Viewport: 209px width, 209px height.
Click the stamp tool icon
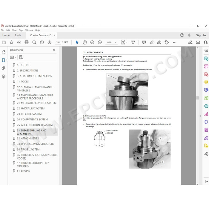coord(167,42)
